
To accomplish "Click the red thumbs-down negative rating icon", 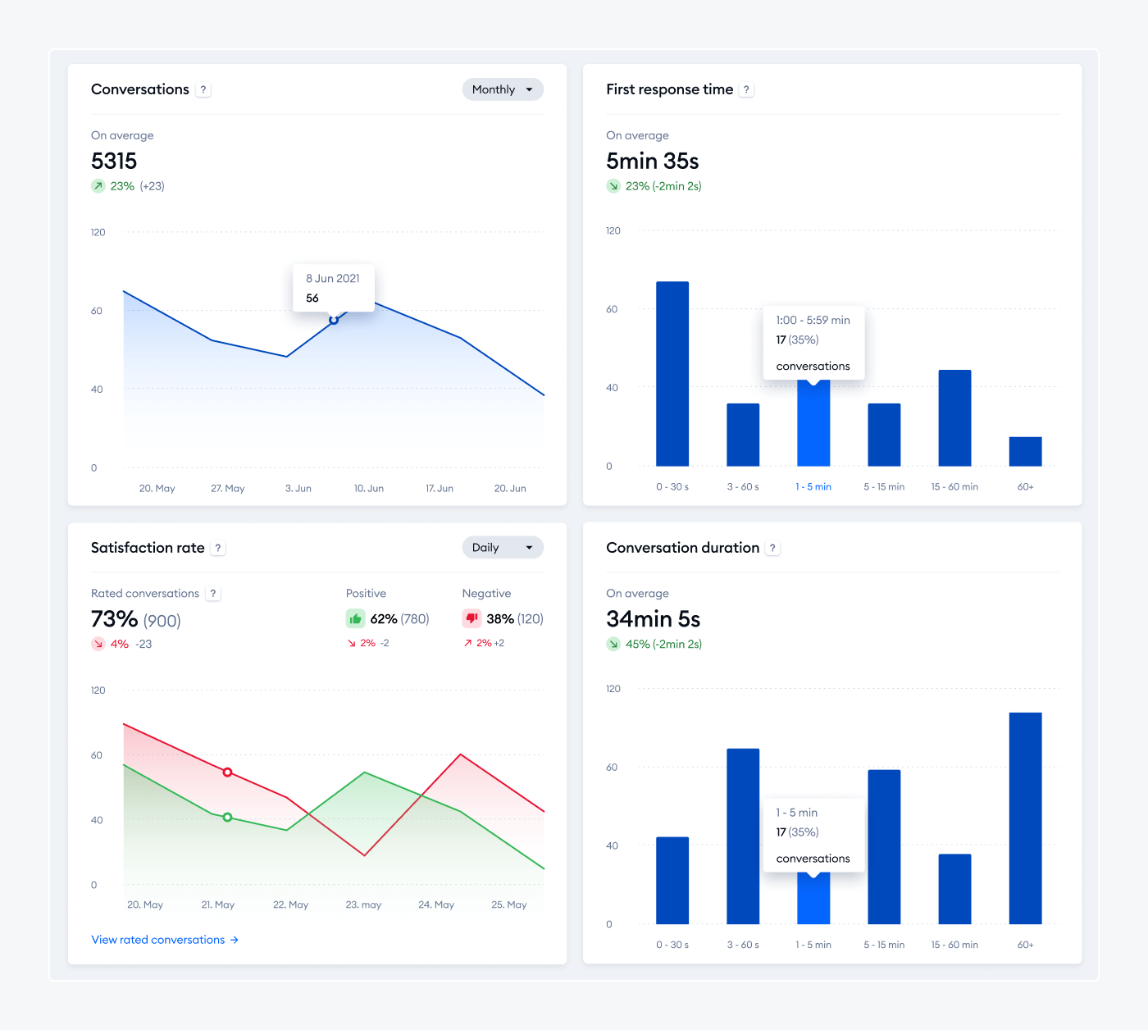I will point(471,618).
